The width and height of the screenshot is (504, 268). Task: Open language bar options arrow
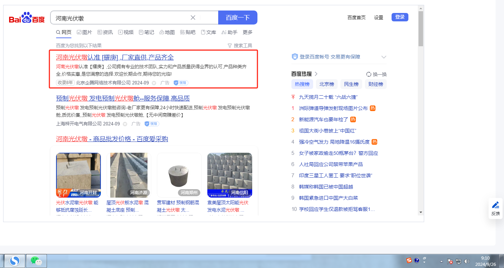pos(424,263)
